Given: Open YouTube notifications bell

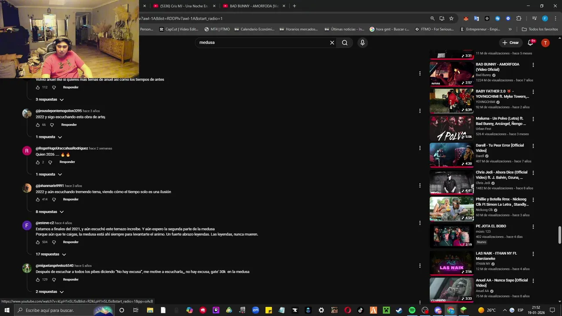Looking at the screenshot, I should (530, 43).
